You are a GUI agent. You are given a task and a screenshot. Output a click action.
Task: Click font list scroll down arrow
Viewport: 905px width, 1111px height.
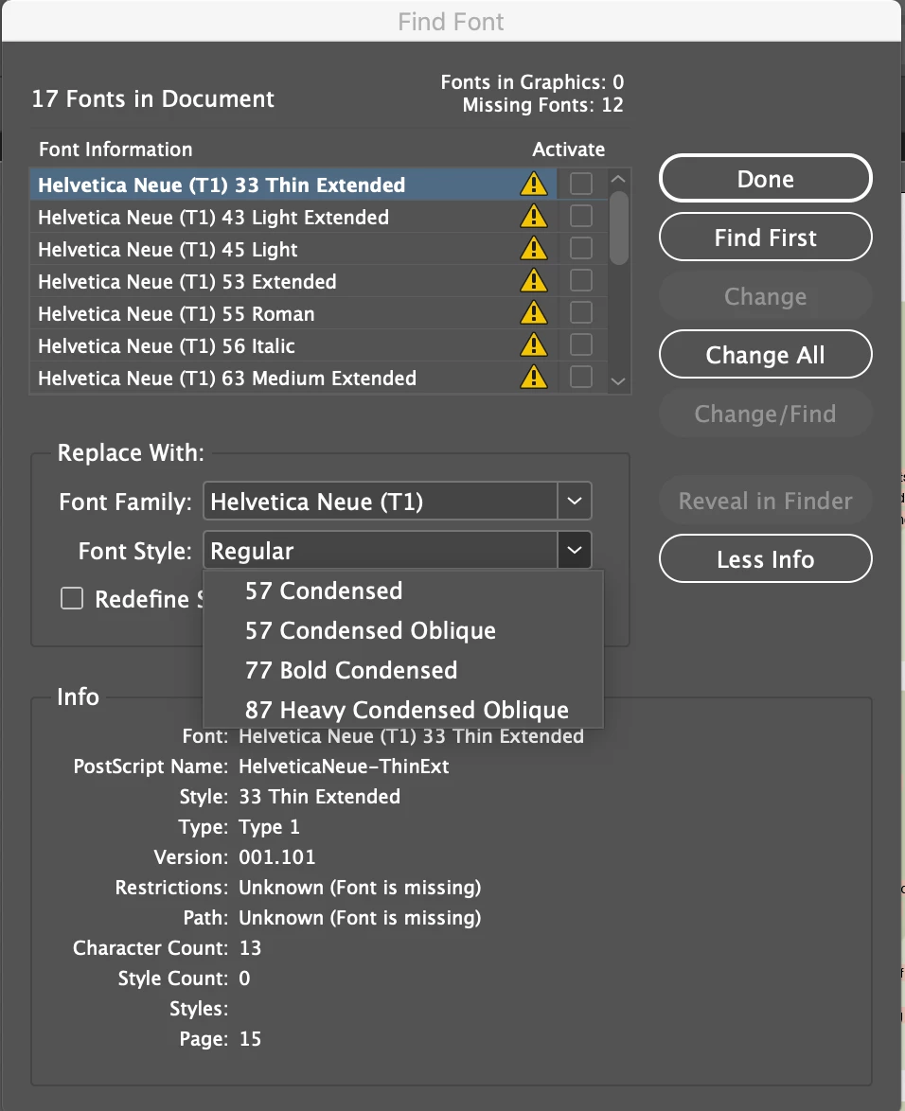click(x=618, y=381)
